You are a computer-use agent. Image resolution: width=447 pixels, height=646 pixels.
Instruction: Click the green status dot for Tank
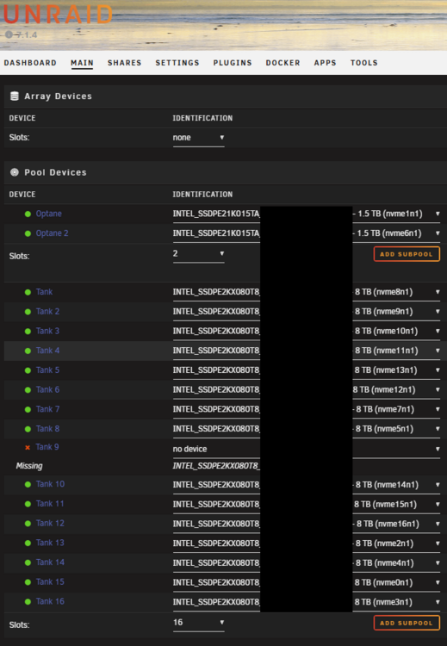click(x=28, y=292)
